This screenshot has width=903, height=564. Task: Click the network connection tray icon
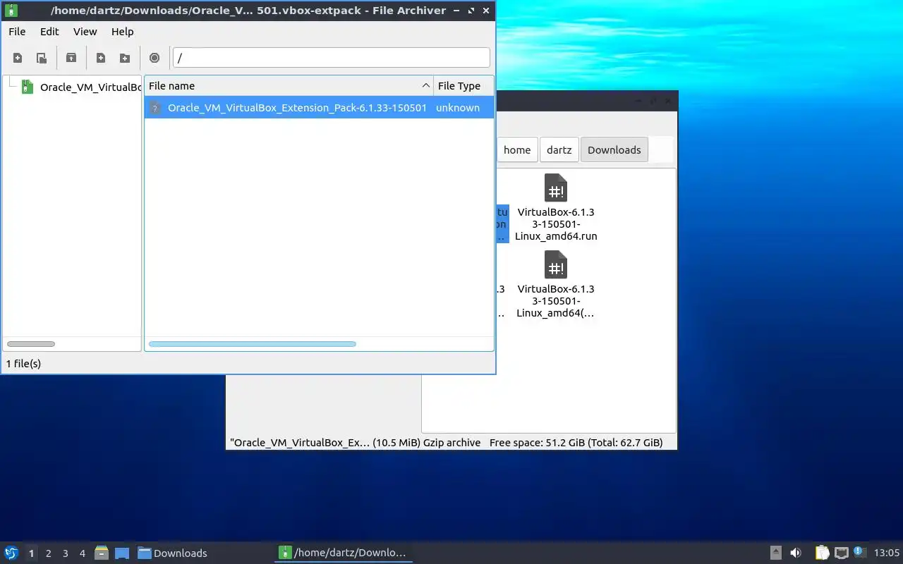click(x=841, y=553)
